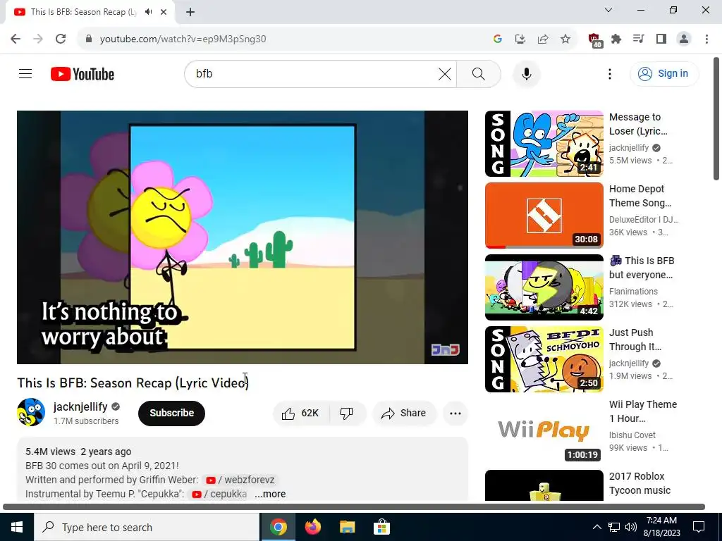Screen dimensions: 722x541
Task: Open the YouTube hamburger guide menu
Action: 25,73
